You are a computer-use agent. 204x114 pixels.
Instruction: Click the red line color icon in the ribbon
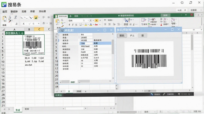pyautogui.click(x=96, y=24)
